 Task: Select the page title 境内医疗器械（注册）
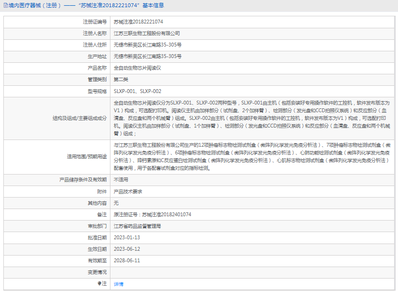click(35, 5)
